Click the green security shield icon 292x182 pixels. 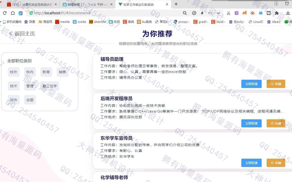[x=31, y=13]
